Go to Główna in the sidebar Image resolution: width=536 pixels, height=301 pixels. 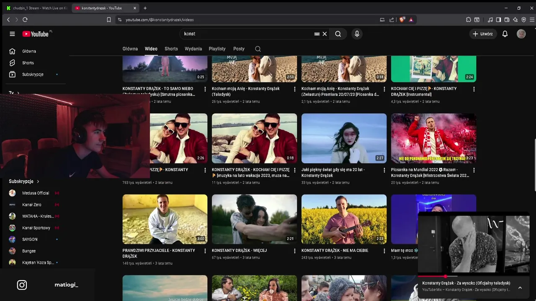[29, 51]
